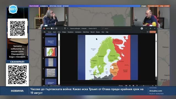Open the user account profile icon
The image size is (176, 99).
[x=142, y=28]
